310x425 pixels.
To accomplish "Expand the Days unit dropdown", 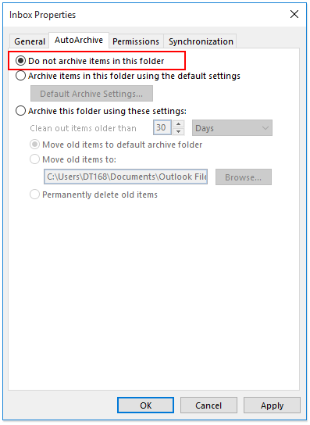I will pyautogui.click(x=232, y=127).
